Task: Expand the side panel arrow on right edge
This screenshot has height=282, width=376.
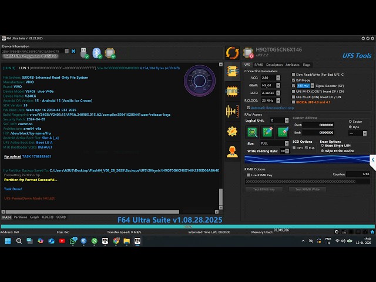Action: pos(373,159)
